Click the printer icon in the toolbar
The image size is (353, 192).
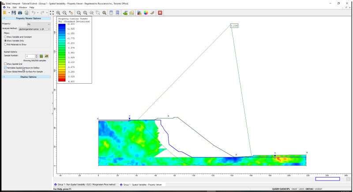pos(20,13)
